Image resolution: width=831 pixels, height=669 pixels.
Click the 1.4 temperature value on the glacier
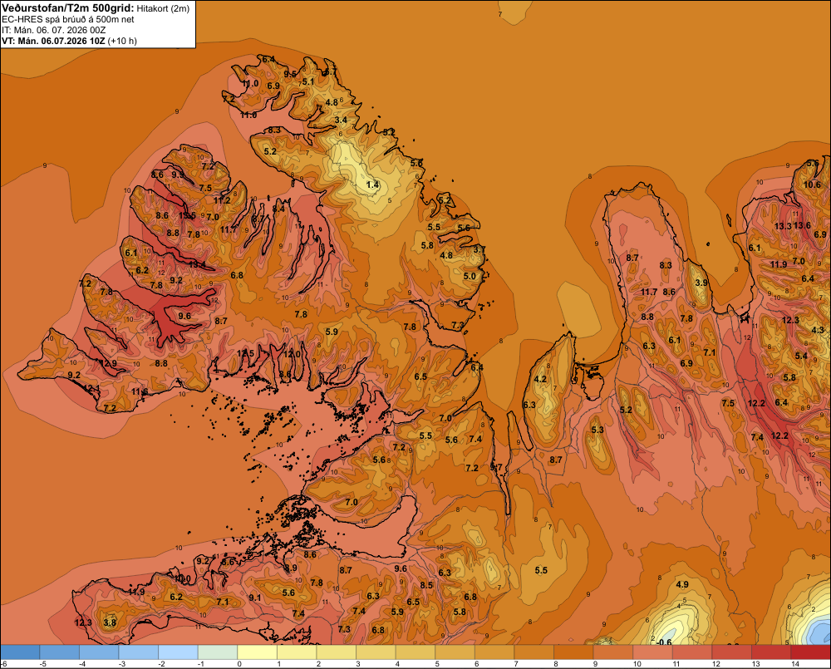[x=372, y=184]
